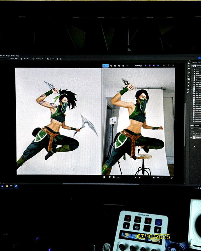
Task: Hide the Background layer eye icon
Action: pos(191,137)
